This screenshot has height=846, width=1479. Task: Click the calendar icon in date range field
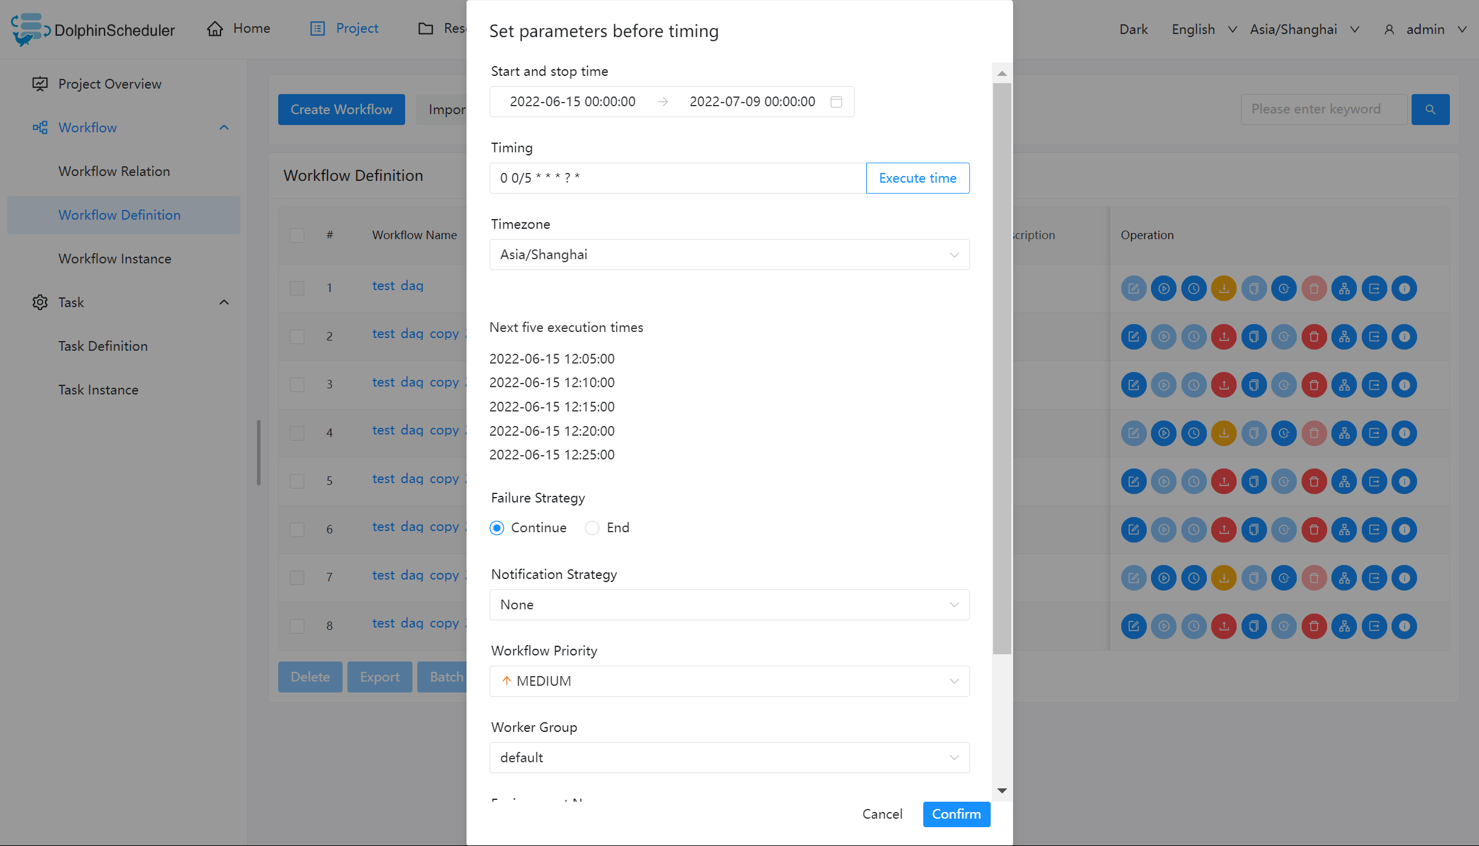click(x=836, y=102)
